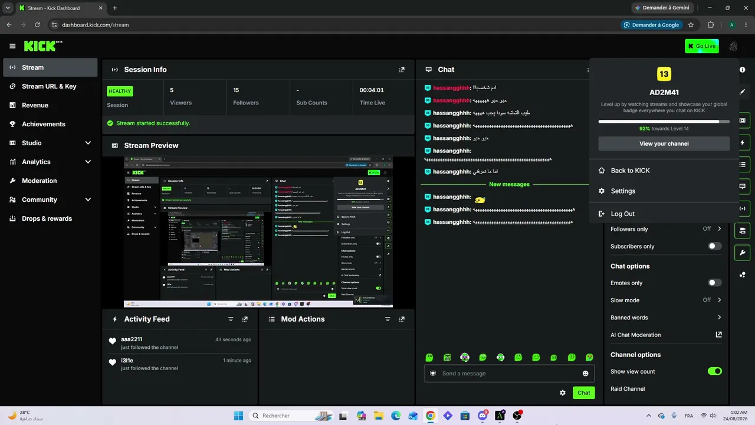Viewport: 755px width, 425px height.
Task: Send message with the Chat button
Action: 583,393
